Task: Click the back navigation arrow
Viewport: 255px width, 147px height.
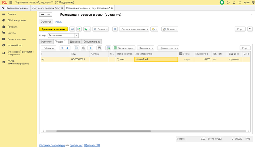Action: (43, 15)
